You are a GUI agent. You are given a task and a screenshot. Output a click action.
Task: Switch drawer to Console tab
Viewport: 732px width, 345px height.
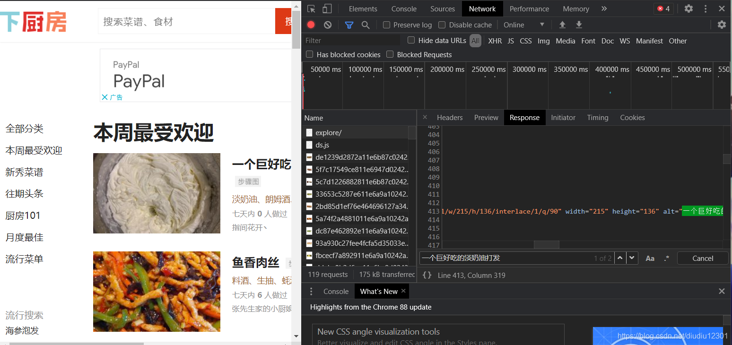[x=336, y=291]
